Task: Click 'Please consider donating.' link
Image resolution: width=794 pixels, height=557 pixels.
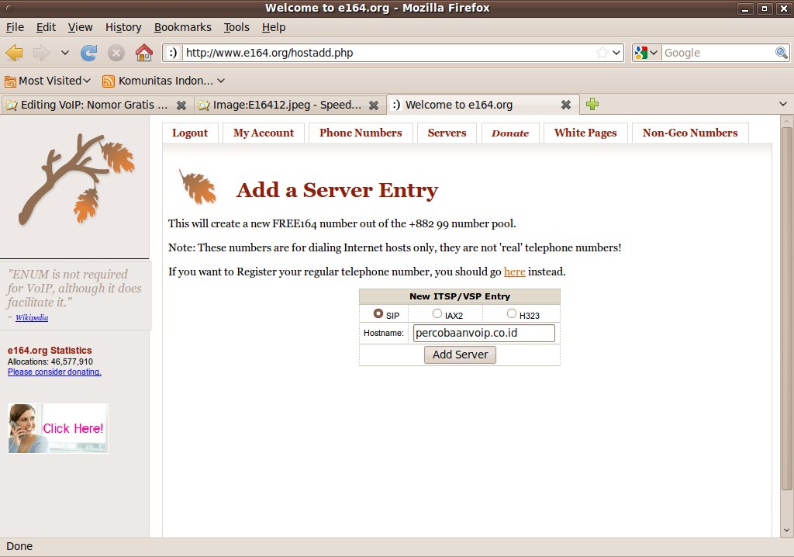Action: (x=54, y=372)
